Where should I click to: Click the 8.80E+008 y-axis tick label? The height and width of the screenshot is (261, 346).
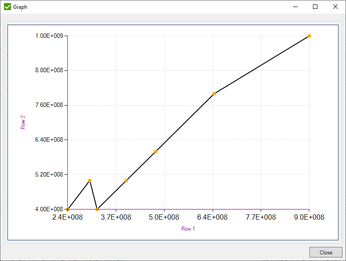[49, 70]
